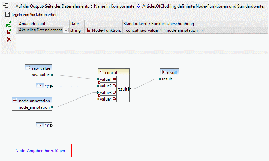Image resolution: width=269 pixels, height=161 pixels.
Task: Click the back arrow icon at top left
Action: point(6,6)
